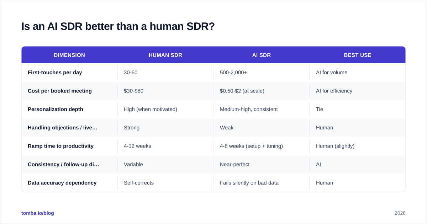The height and width of the screenshot is (224, 427).
Task: Click the 'Consistency / follow-up di…' label
Action: (63, 164)
